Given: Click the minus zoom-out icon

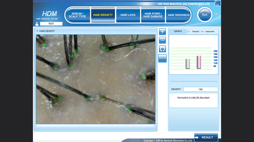Looking at the screenshot, I should 162,40.
